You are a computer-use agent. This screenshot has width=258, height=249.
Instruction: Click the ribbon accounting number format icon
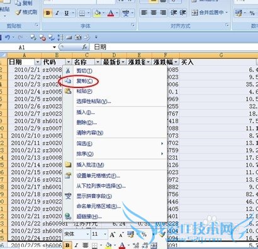[x=238, y=13]
